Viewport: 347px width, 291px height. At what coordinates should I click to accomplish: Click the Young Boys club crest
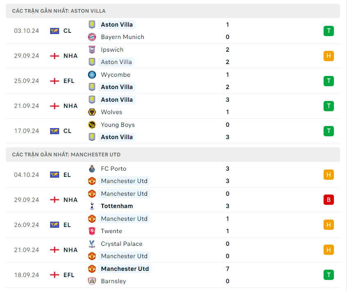tap(92, 125)
